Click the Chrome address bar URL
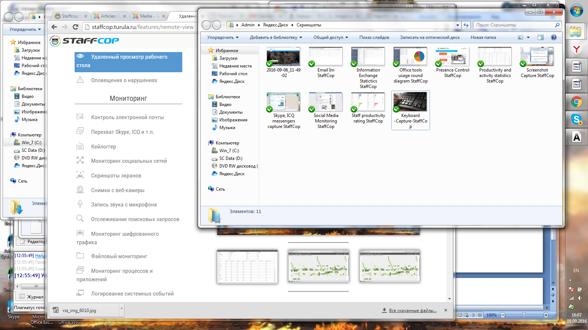This screenshot has width=588, height=330. [x=143, y=27]
